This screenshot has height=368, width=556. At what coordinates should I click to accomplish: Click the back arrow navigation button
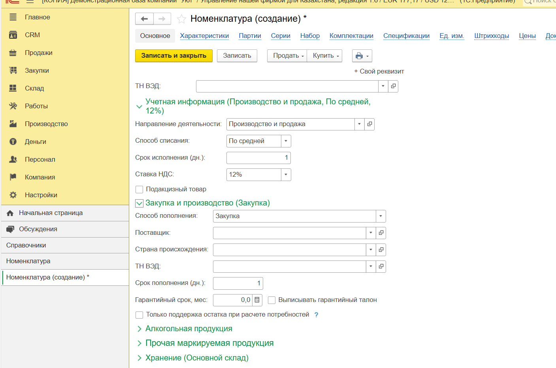144,19
